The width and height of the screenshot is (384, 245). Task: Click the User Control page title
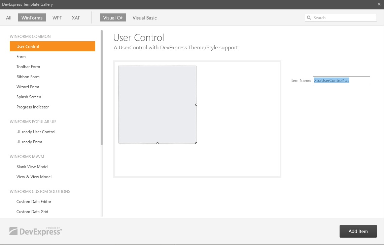point(139,38)
